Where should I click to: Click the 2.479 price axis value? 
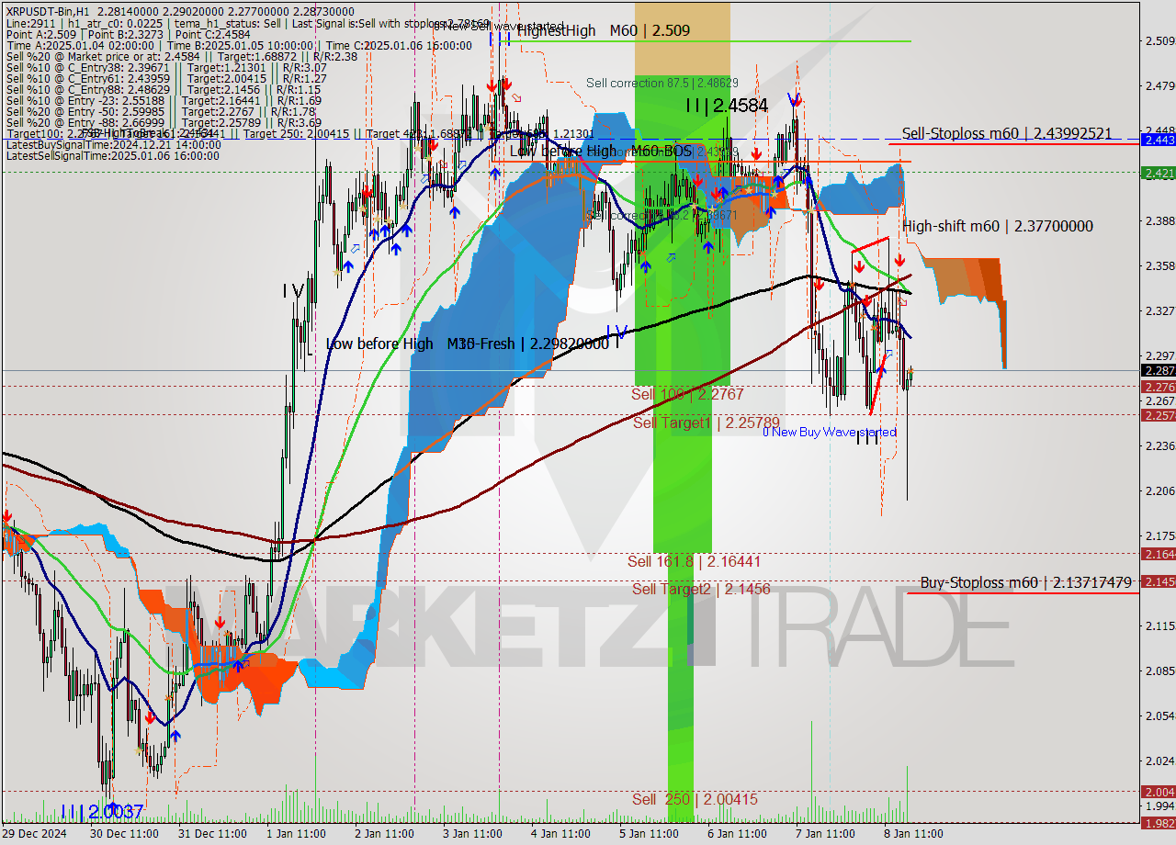[x=1159, y=85]
